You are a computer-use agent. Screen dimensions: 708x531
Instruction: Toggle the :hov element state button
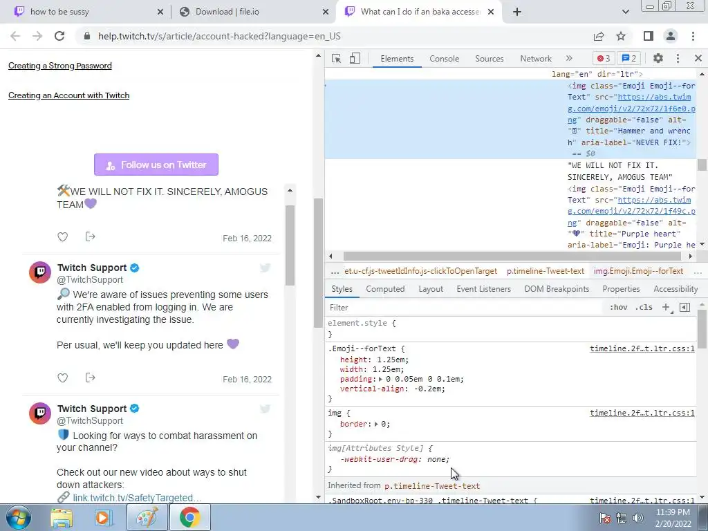tap(618, 308)
